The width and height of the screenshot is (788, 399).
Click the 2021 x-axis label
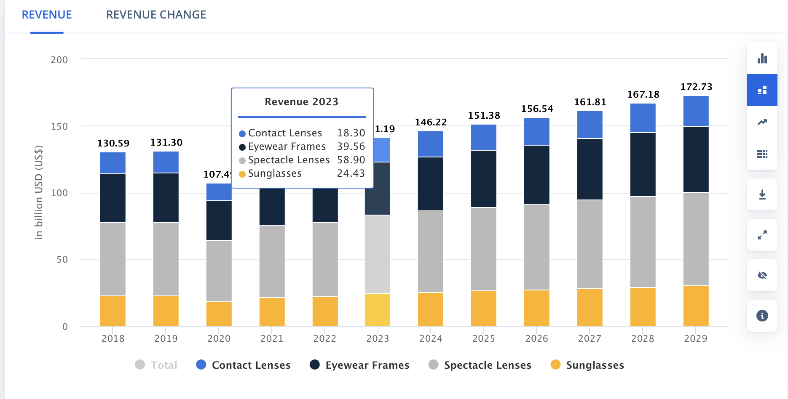[x=272, y=339]
